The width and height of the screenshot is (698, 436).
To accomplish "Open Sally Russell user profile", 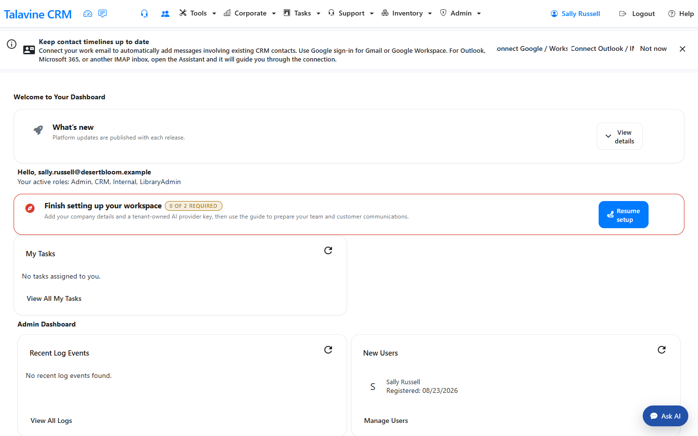I will (x=575, y=14).
